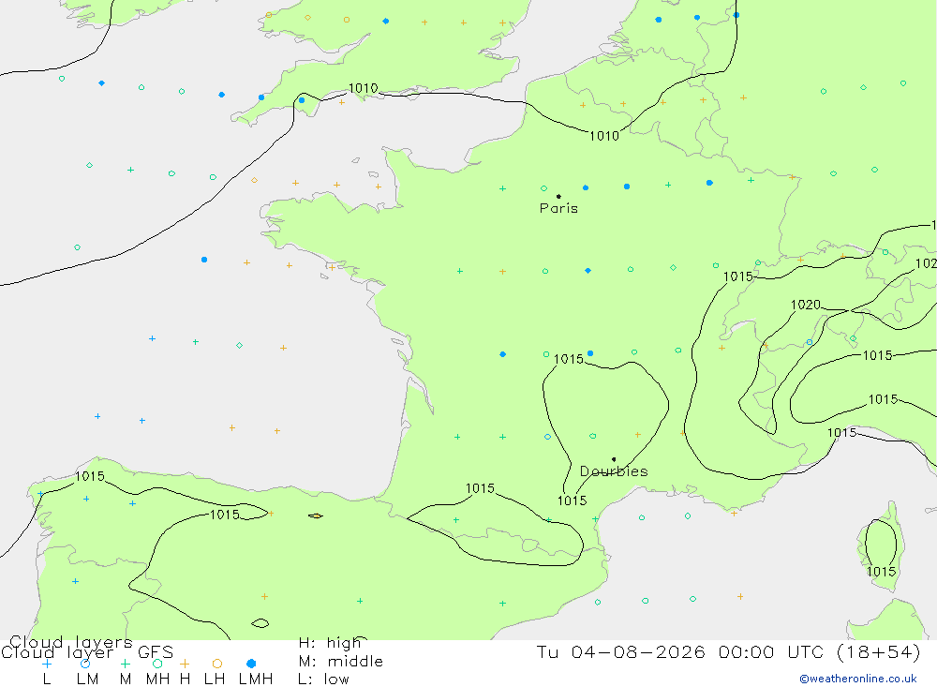
Task: Click the LMH legend text label
Action: point(256,680)
